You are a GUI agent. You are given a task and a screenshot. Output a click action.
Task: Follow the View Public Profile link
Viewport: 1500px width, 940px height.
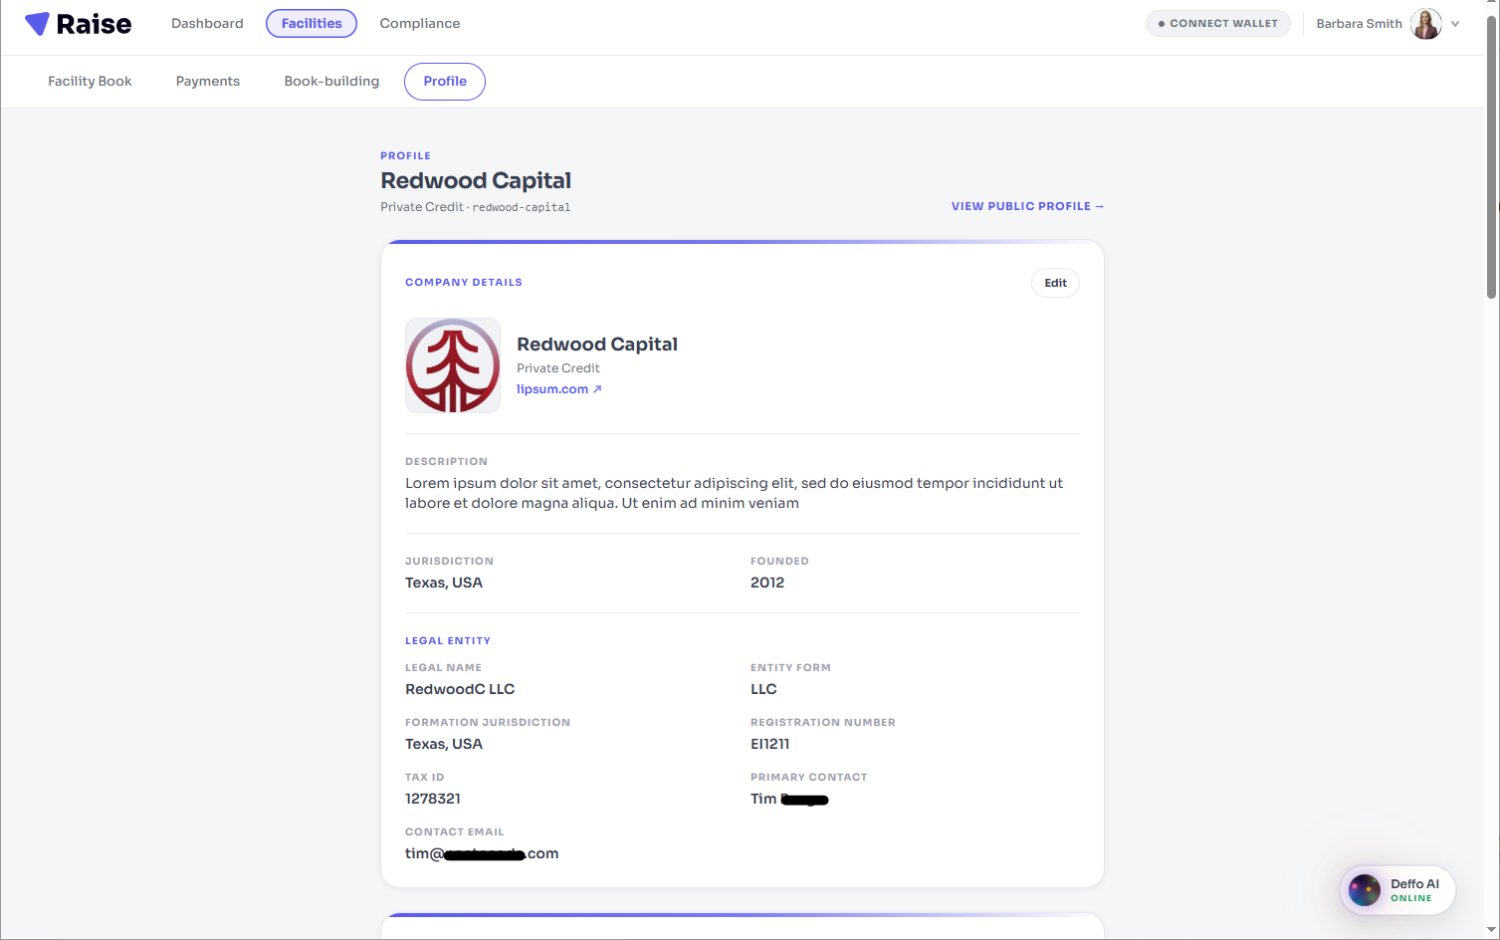pos(1027,206)
